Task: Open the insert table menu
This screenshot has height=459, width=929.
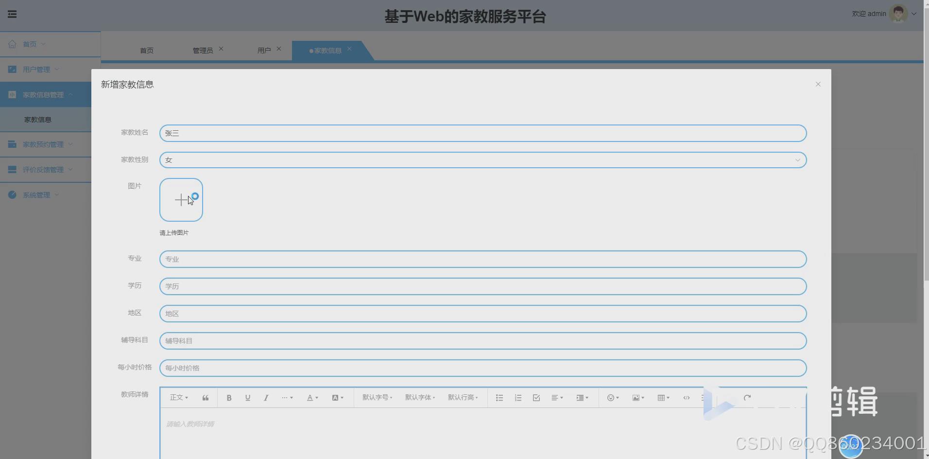Action: pos(663,398)
